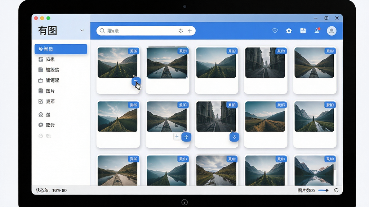
Task: Open the user avatar profile button
Action: point(332,31)
